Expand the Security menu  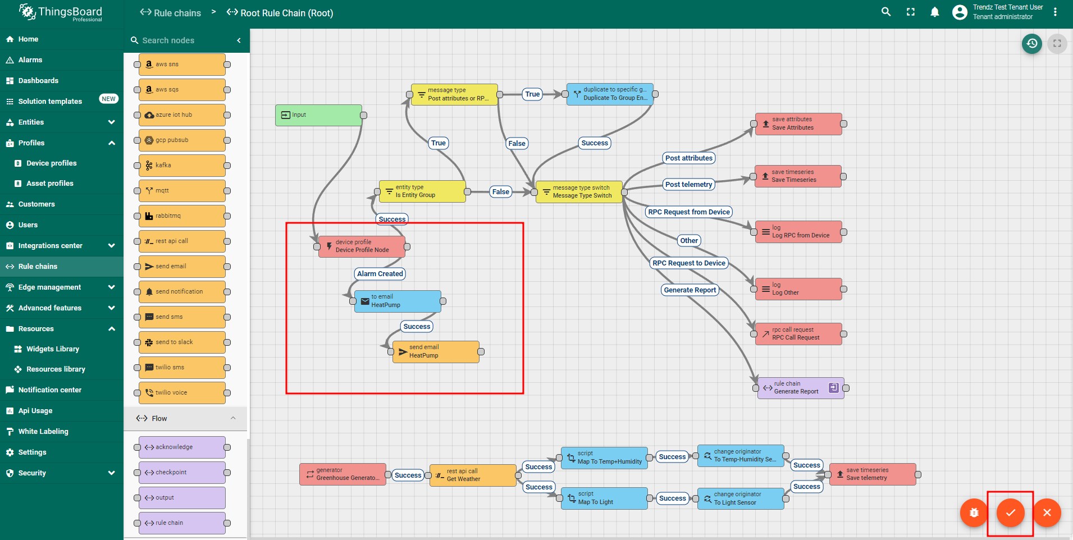(111, 473)
